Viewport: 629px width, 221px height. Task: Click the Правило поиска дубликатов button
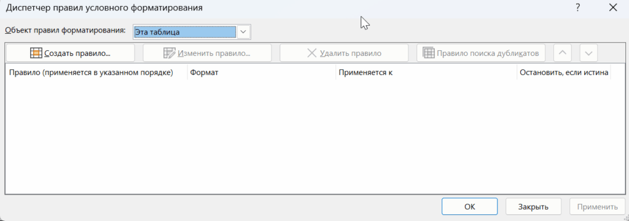[x=480, y=53]
